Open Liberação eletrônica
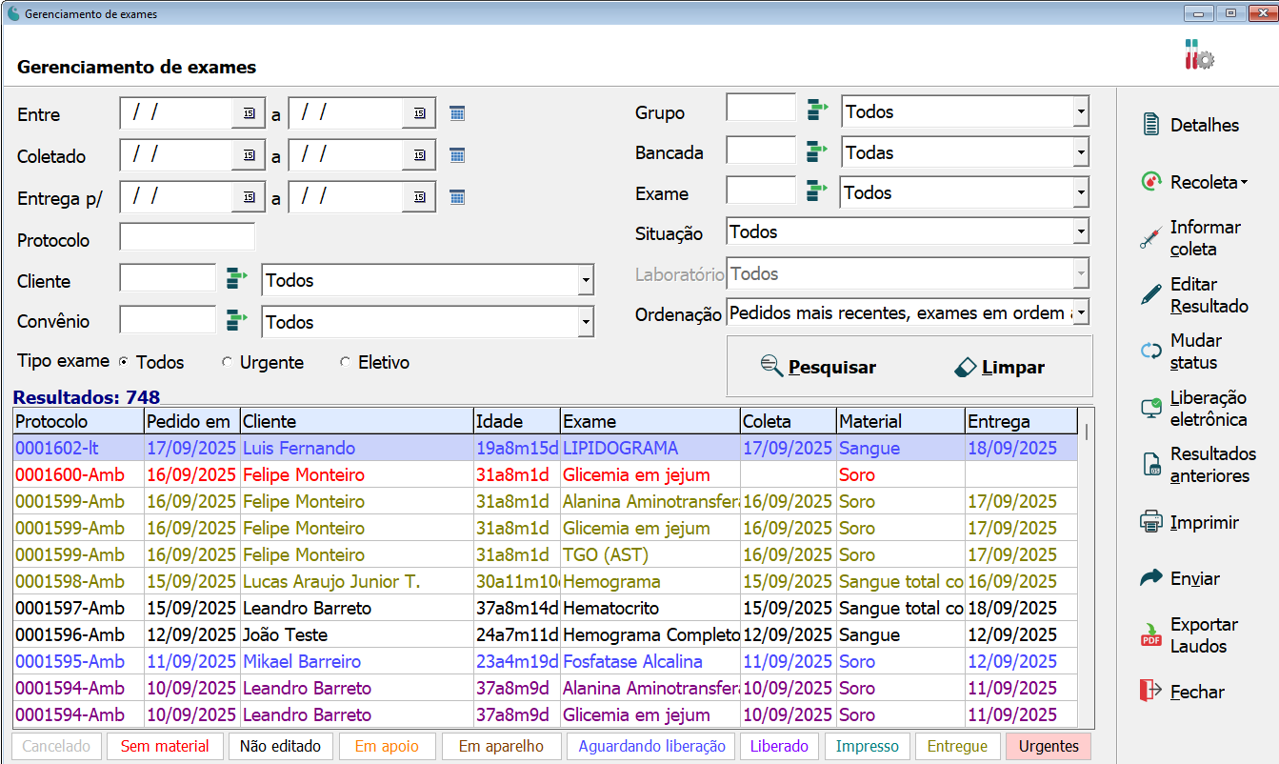The image size is (1279, 764). pos(1194,408)
